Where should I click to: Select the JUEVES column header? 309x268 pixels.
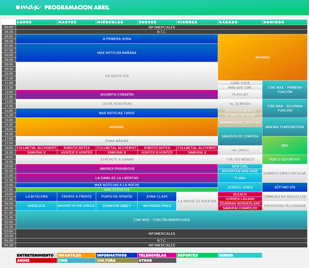click(x=157, y=22)
